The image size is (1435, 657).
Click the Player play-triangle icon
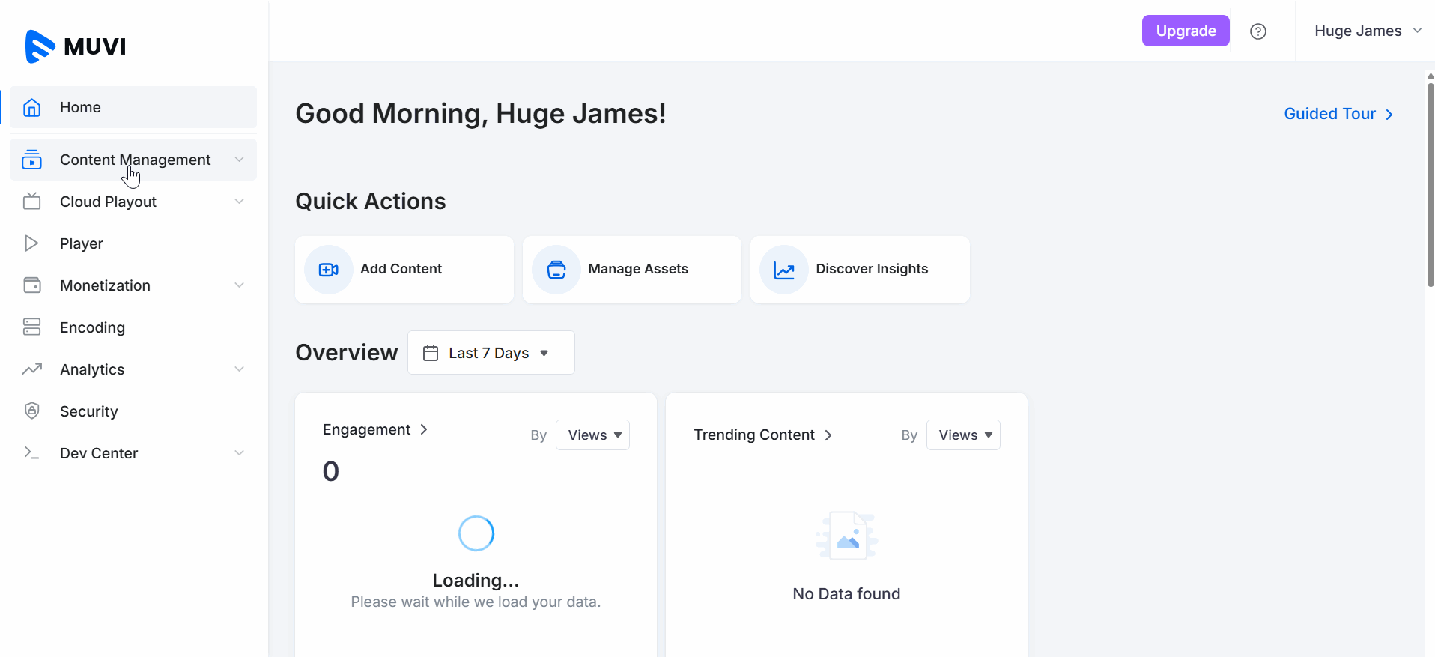click(31, 243)
